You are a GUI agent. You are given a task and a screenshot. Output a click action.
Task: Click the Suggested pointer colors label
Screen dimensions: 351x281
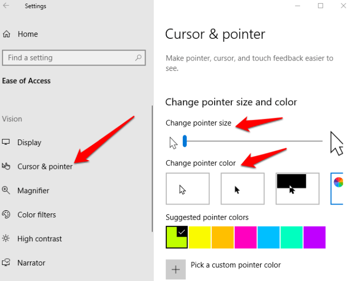click(x=207, y=217)
